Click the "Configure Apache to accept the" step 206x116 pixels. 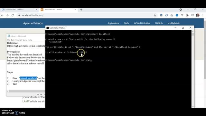[29, 81]
